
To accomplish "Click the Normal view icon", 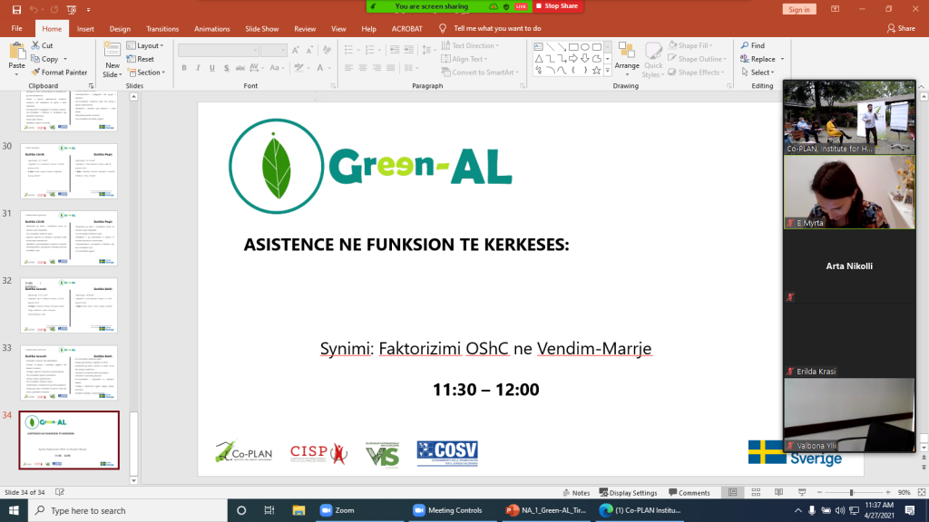I will (x=733, y=492).
